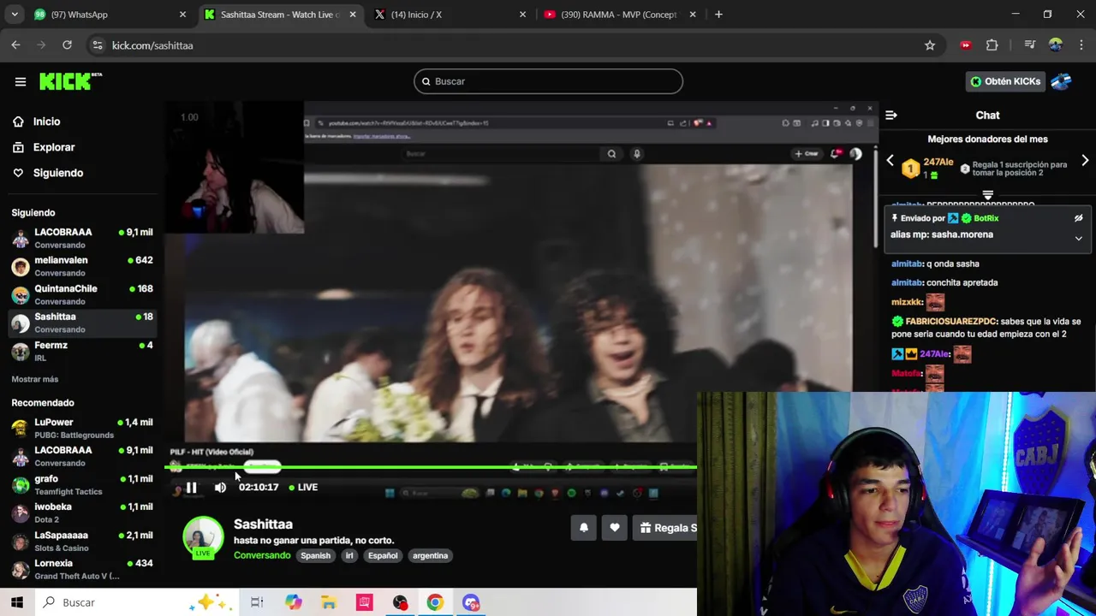Toggle notifications bell for Sashittaa
Viewport: 1096px width, 616px height.
pos(584,528)
